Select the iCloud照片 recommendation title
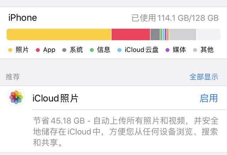This screenshot has height=155, width=227. coord(55,98)
